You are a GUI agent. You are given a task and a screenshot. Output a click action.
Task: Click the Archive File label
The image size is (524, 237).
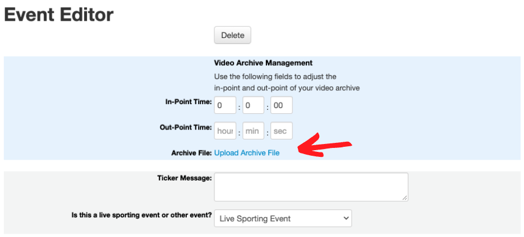(x=191, y=153)
